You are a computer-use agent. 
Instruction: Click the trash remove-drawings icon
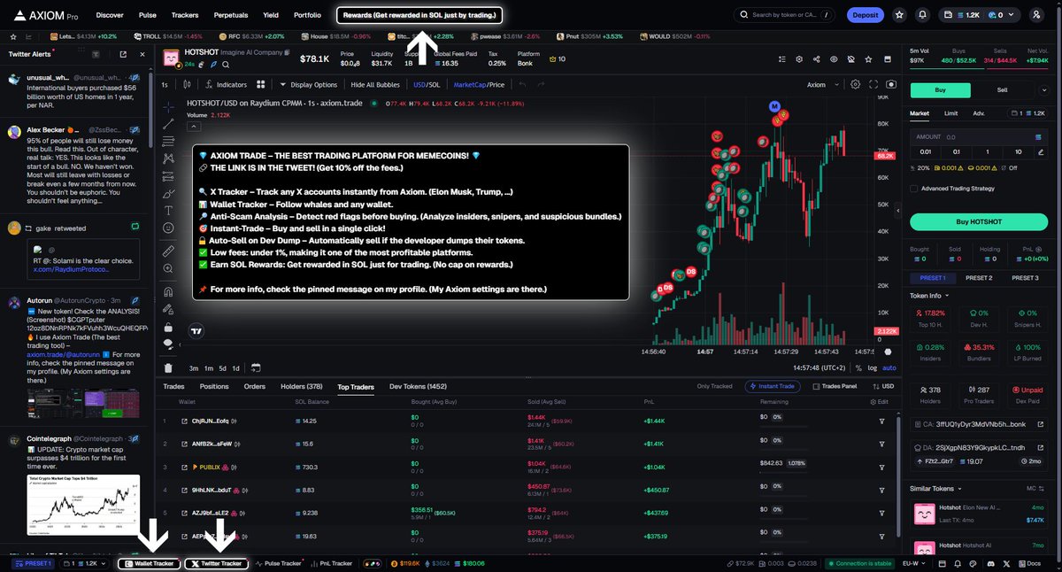click(168, 367)
